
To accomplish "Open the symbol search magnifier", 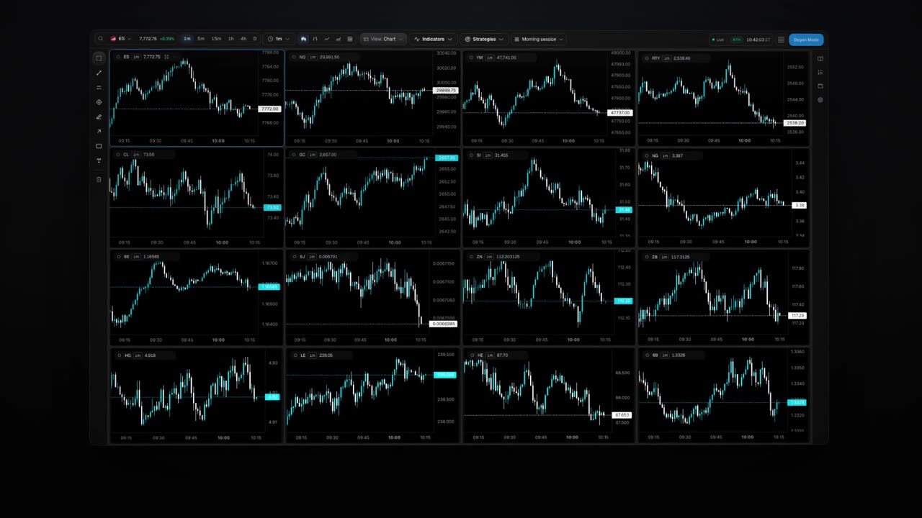I will pos(100,39).
